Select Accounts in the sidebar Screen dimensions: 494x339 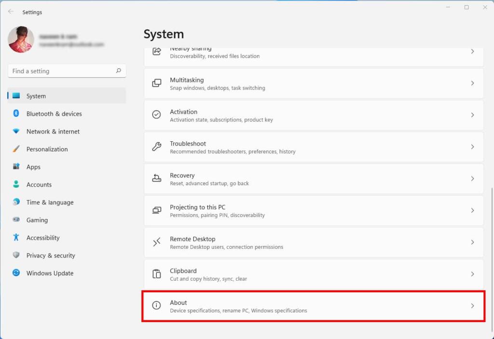point(39,185)
